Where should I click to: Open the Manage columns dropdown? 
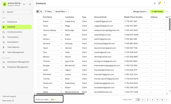[140, 11]
